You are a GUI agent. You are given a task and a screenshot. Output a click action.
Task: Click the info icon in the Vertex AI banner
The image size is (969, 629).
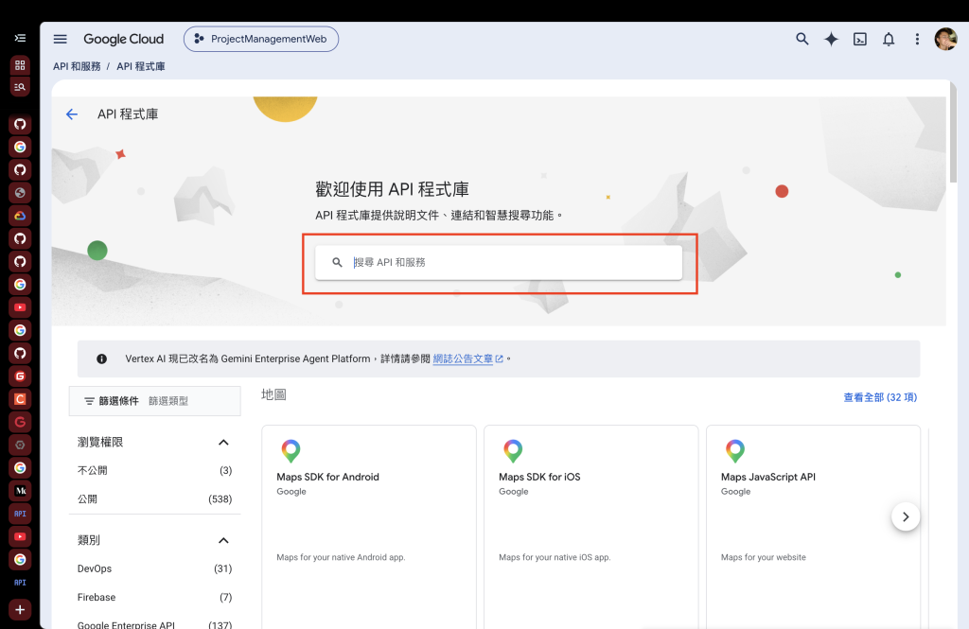[102, 358]
